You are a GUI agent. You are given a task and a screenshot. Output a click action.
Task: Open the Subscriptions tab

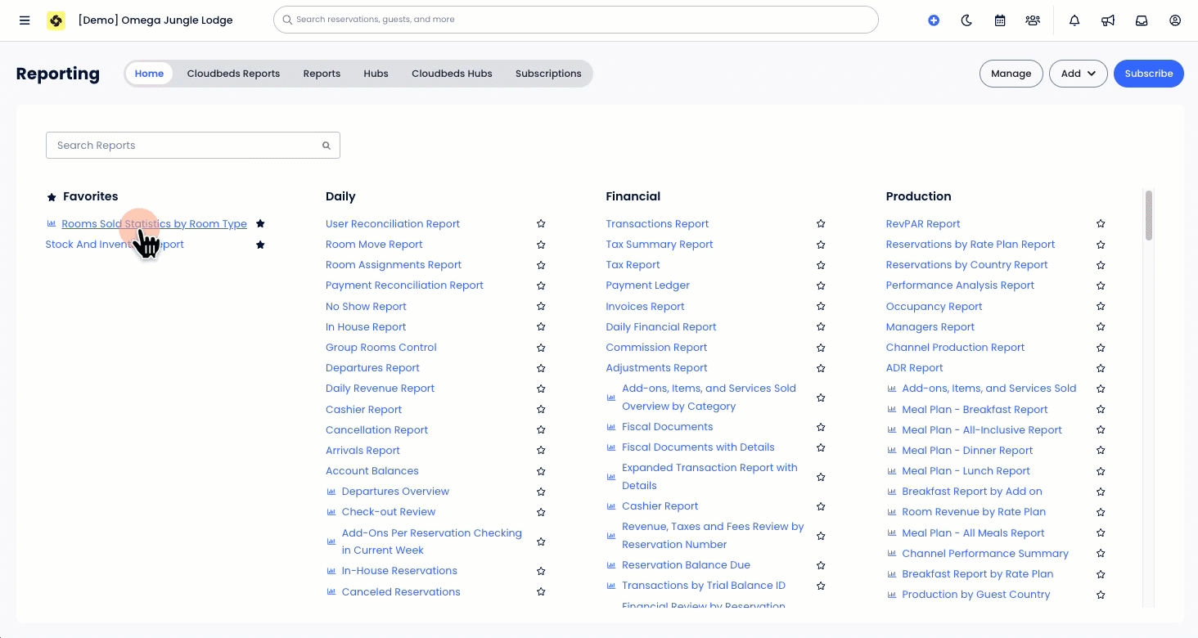[x=548, y=73]
